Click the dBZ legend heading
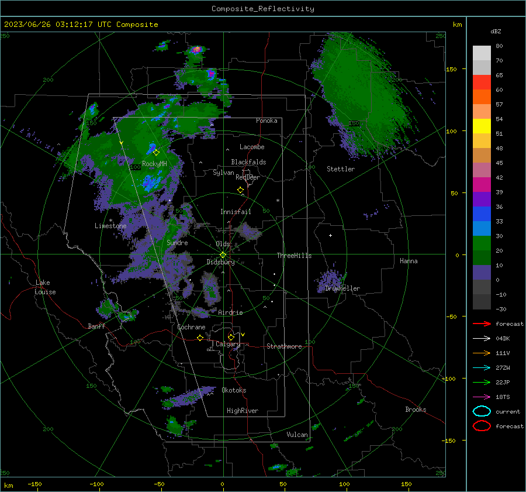Image resolution: width=526 pixels, height=492 pixels. pos(496,31)
